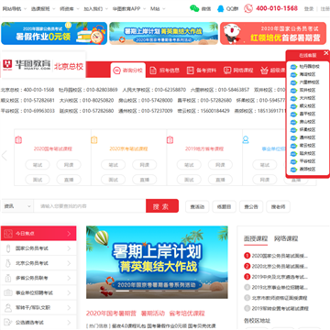Click the clipboard icon above 2019地方省考课程

(170, 140)
